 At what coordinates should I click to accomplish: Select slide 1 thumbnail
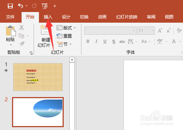[x=38, y=77]
